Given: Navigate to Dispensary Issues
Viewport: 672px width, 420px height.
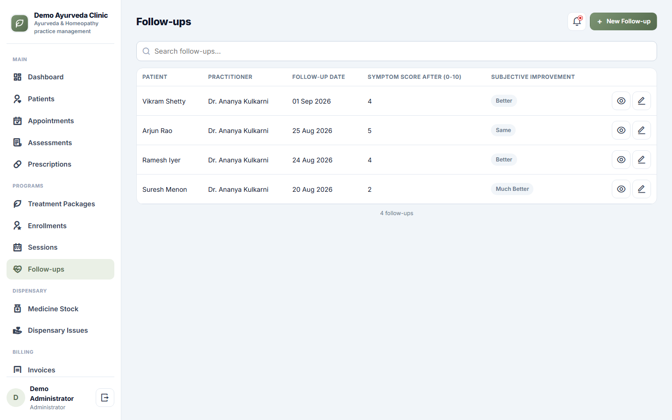Looking at the screenshot, I should click(x=60, y=330).
